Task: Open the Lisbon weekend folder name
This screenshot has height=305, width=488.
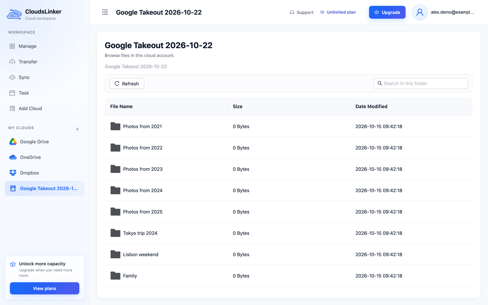Action: point(141,254)
